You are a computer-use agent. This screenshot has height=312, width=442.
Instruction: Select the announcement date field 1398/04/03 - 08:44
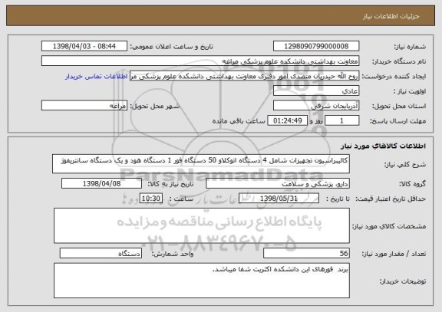point(84,46)
